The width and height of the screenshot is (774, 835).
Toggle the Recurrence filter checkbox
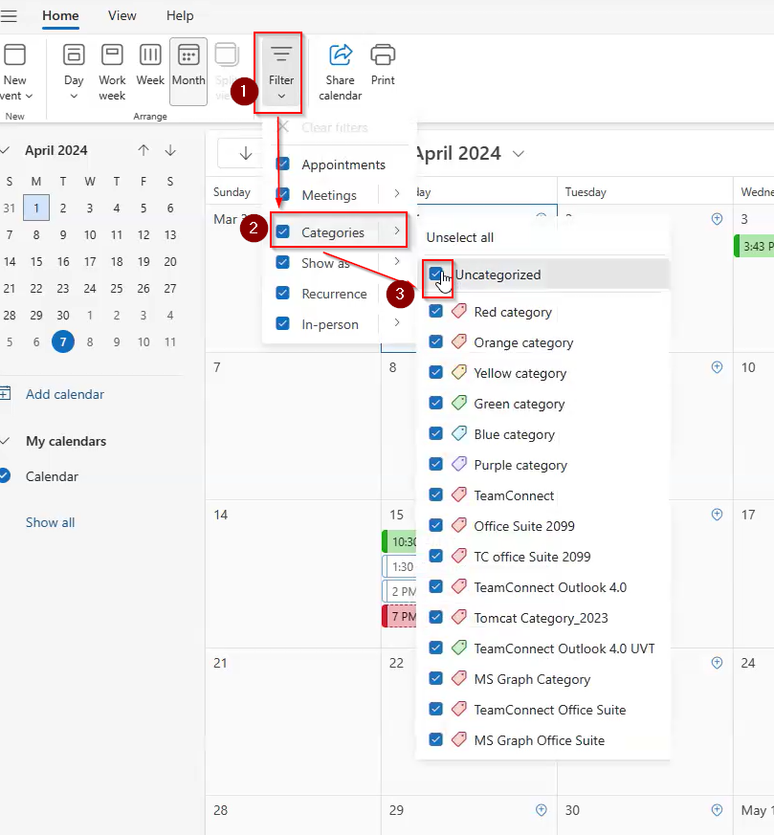[283, 293]
